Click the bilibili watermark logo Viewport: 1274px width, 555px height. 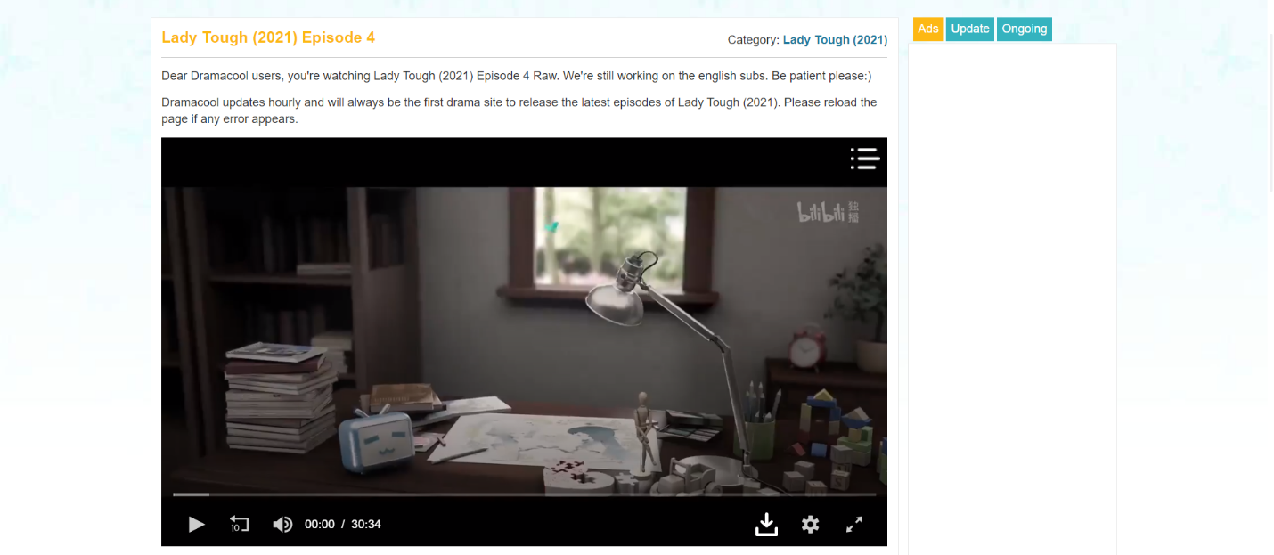point(828,212)
